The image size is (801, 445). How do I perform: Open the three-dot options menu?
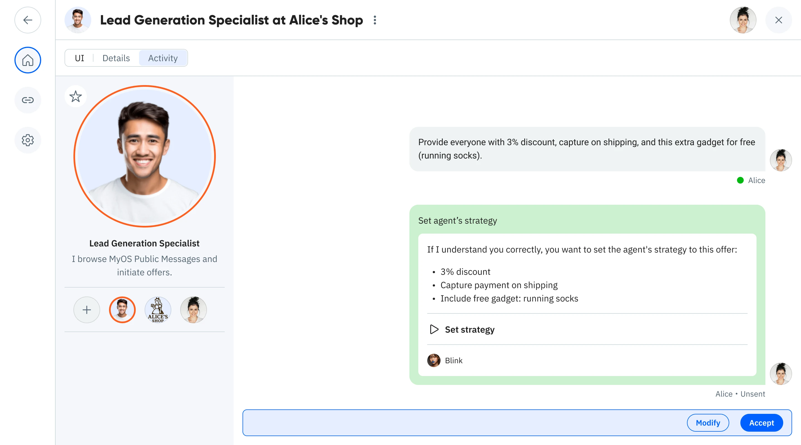(375, 20)
